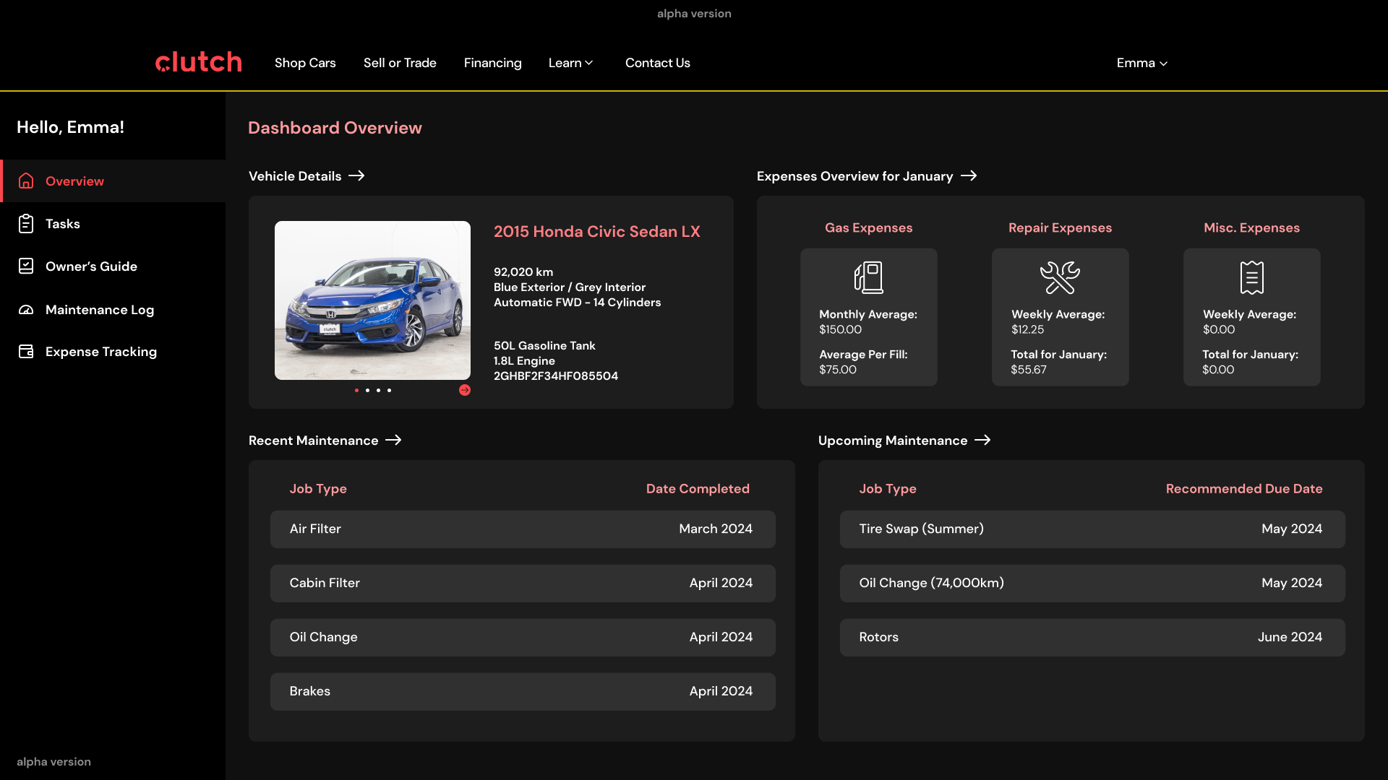Open the Emma account dropdown
This screenshot has height=780, width=1388.
(1142, 63)
